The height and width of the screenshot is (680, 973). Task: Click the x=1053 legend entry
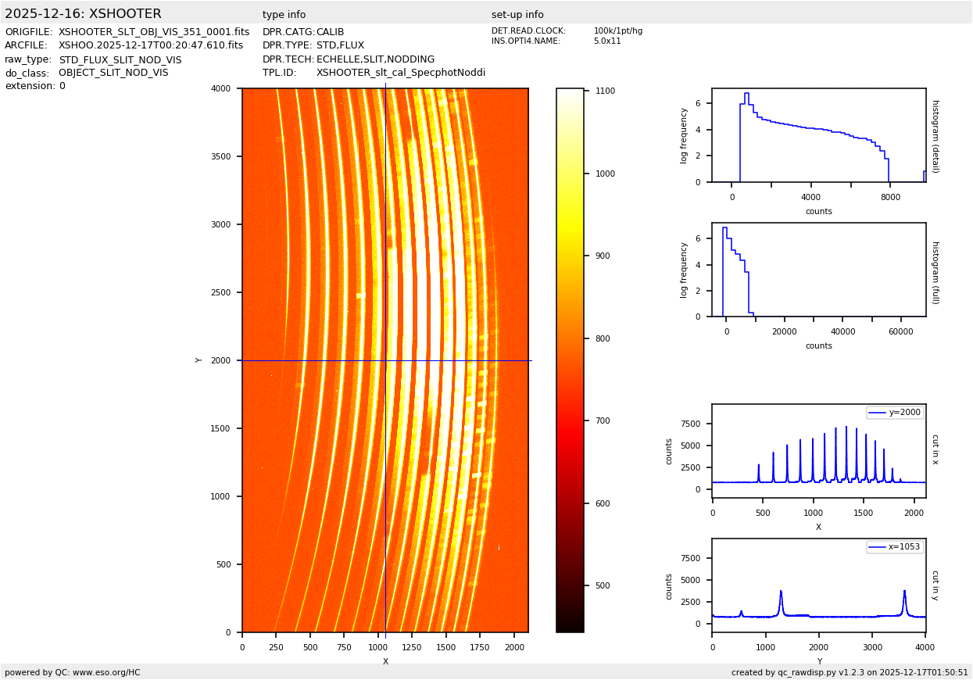point(894,547)
